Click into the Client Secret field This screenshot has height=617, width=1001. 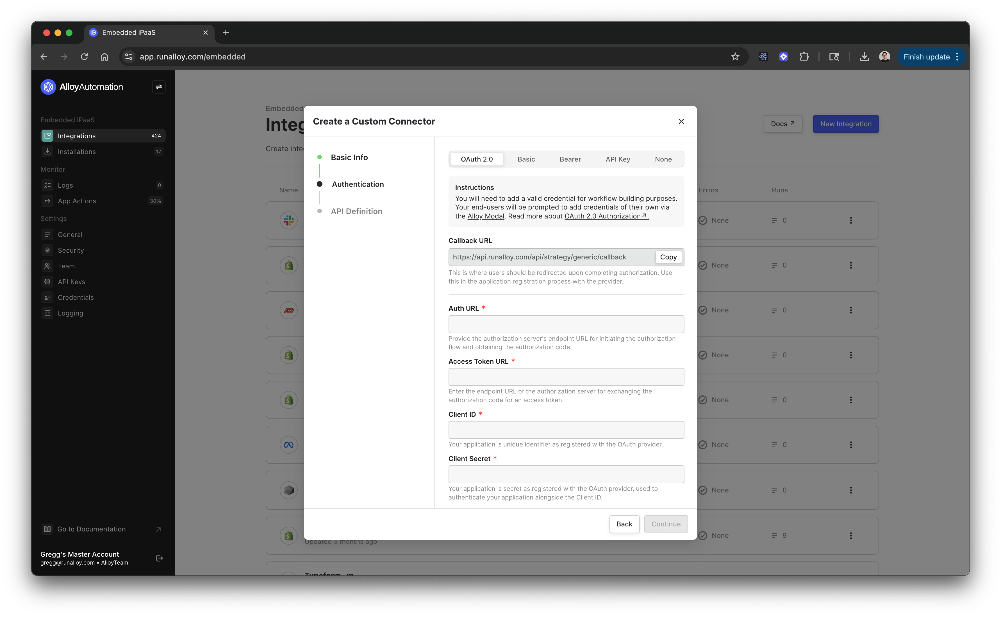point(566,474)
